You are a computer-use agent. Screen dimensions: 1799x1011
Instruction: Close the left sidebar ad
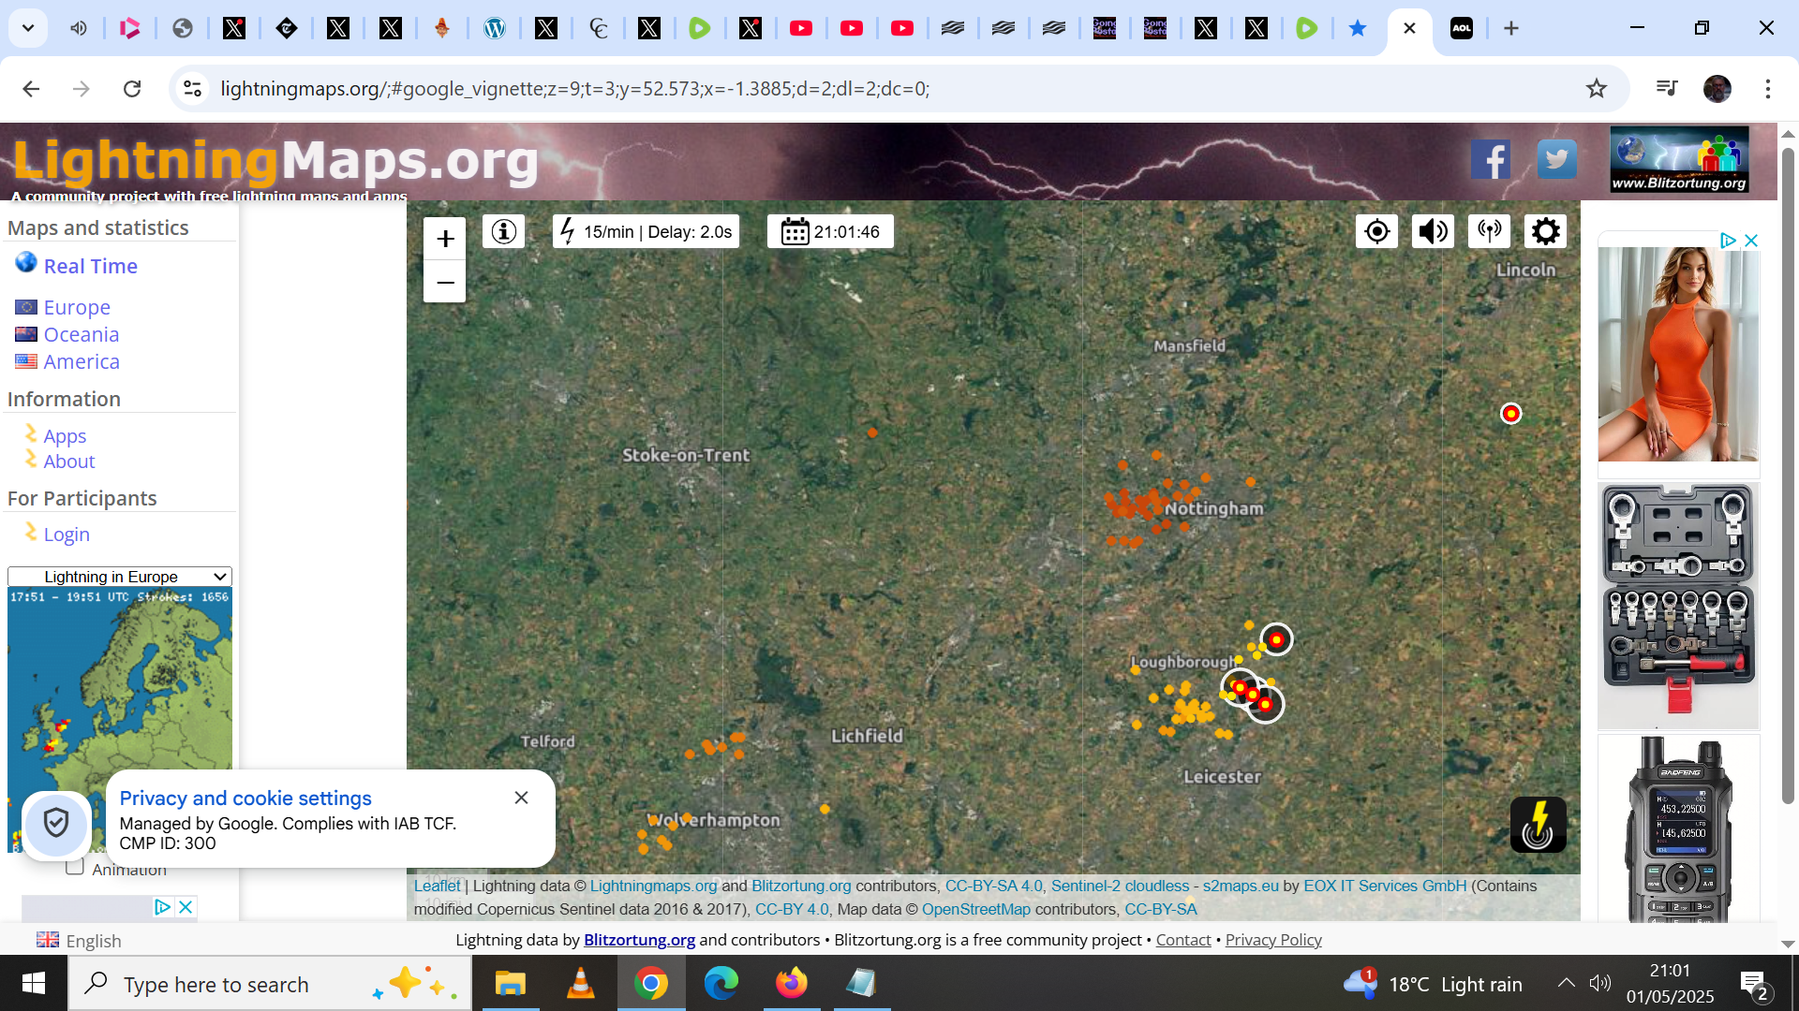[186, 907]
